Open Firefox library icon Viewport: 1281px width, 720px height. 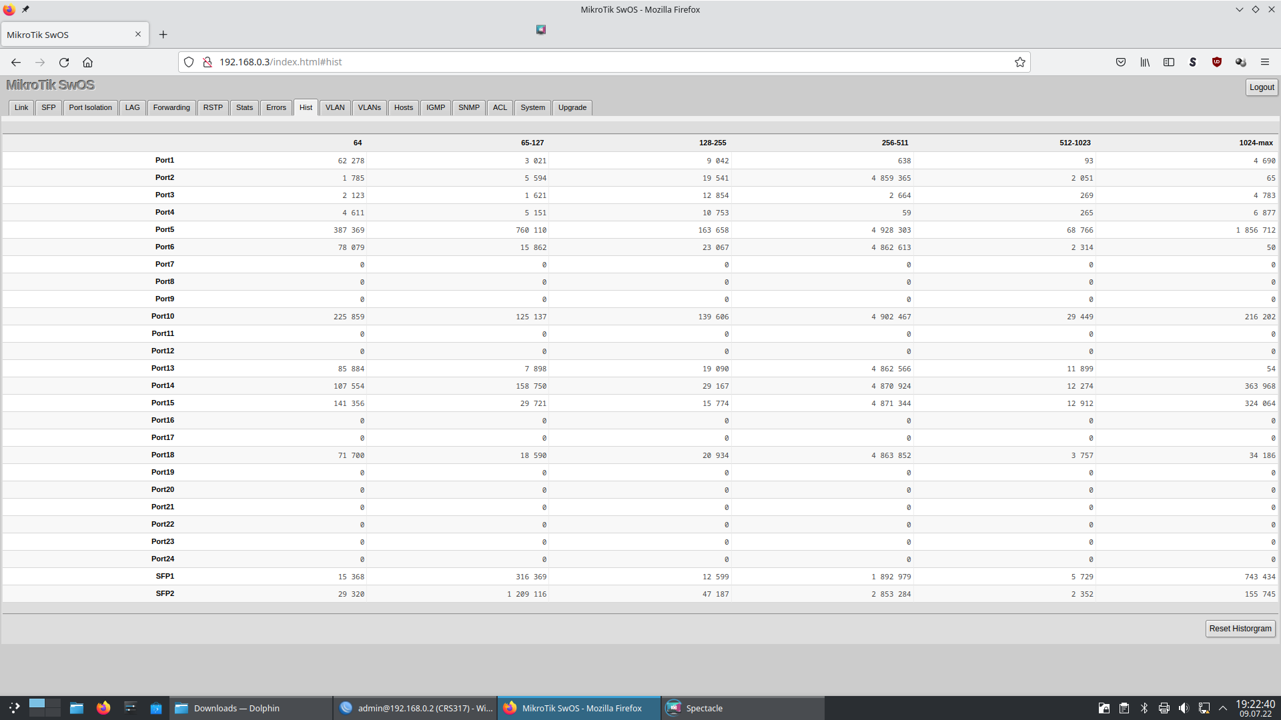coord(1145,62)
